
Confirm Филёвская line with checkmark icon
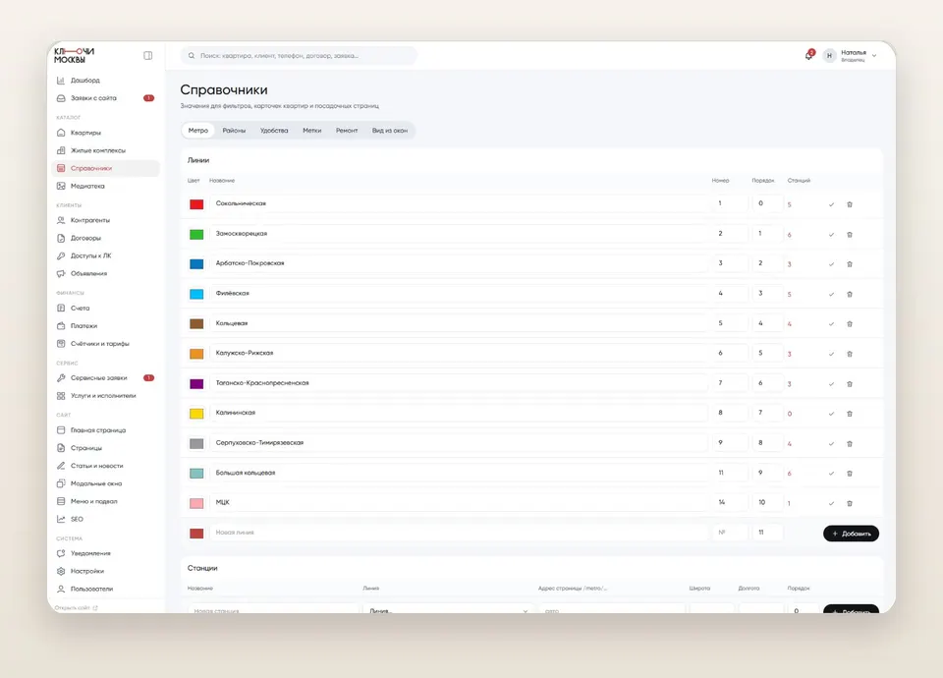831,294
